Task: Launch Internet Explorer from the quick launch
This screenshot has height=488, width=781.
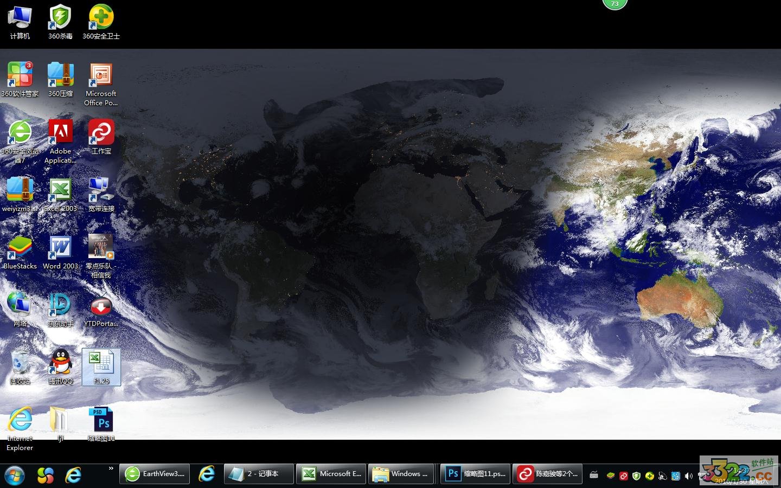Action: pyautogui.click(x=73, y=476)
